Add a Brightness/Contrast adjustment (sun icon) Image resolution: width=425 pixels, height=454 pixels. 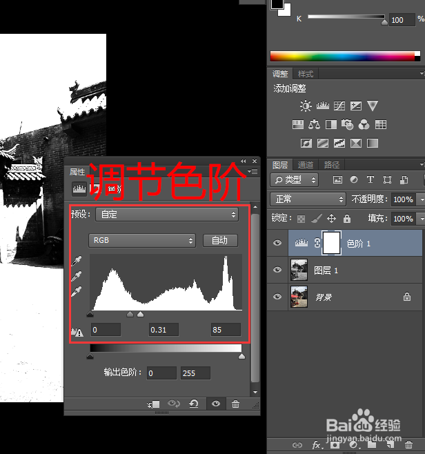point(306,106)
